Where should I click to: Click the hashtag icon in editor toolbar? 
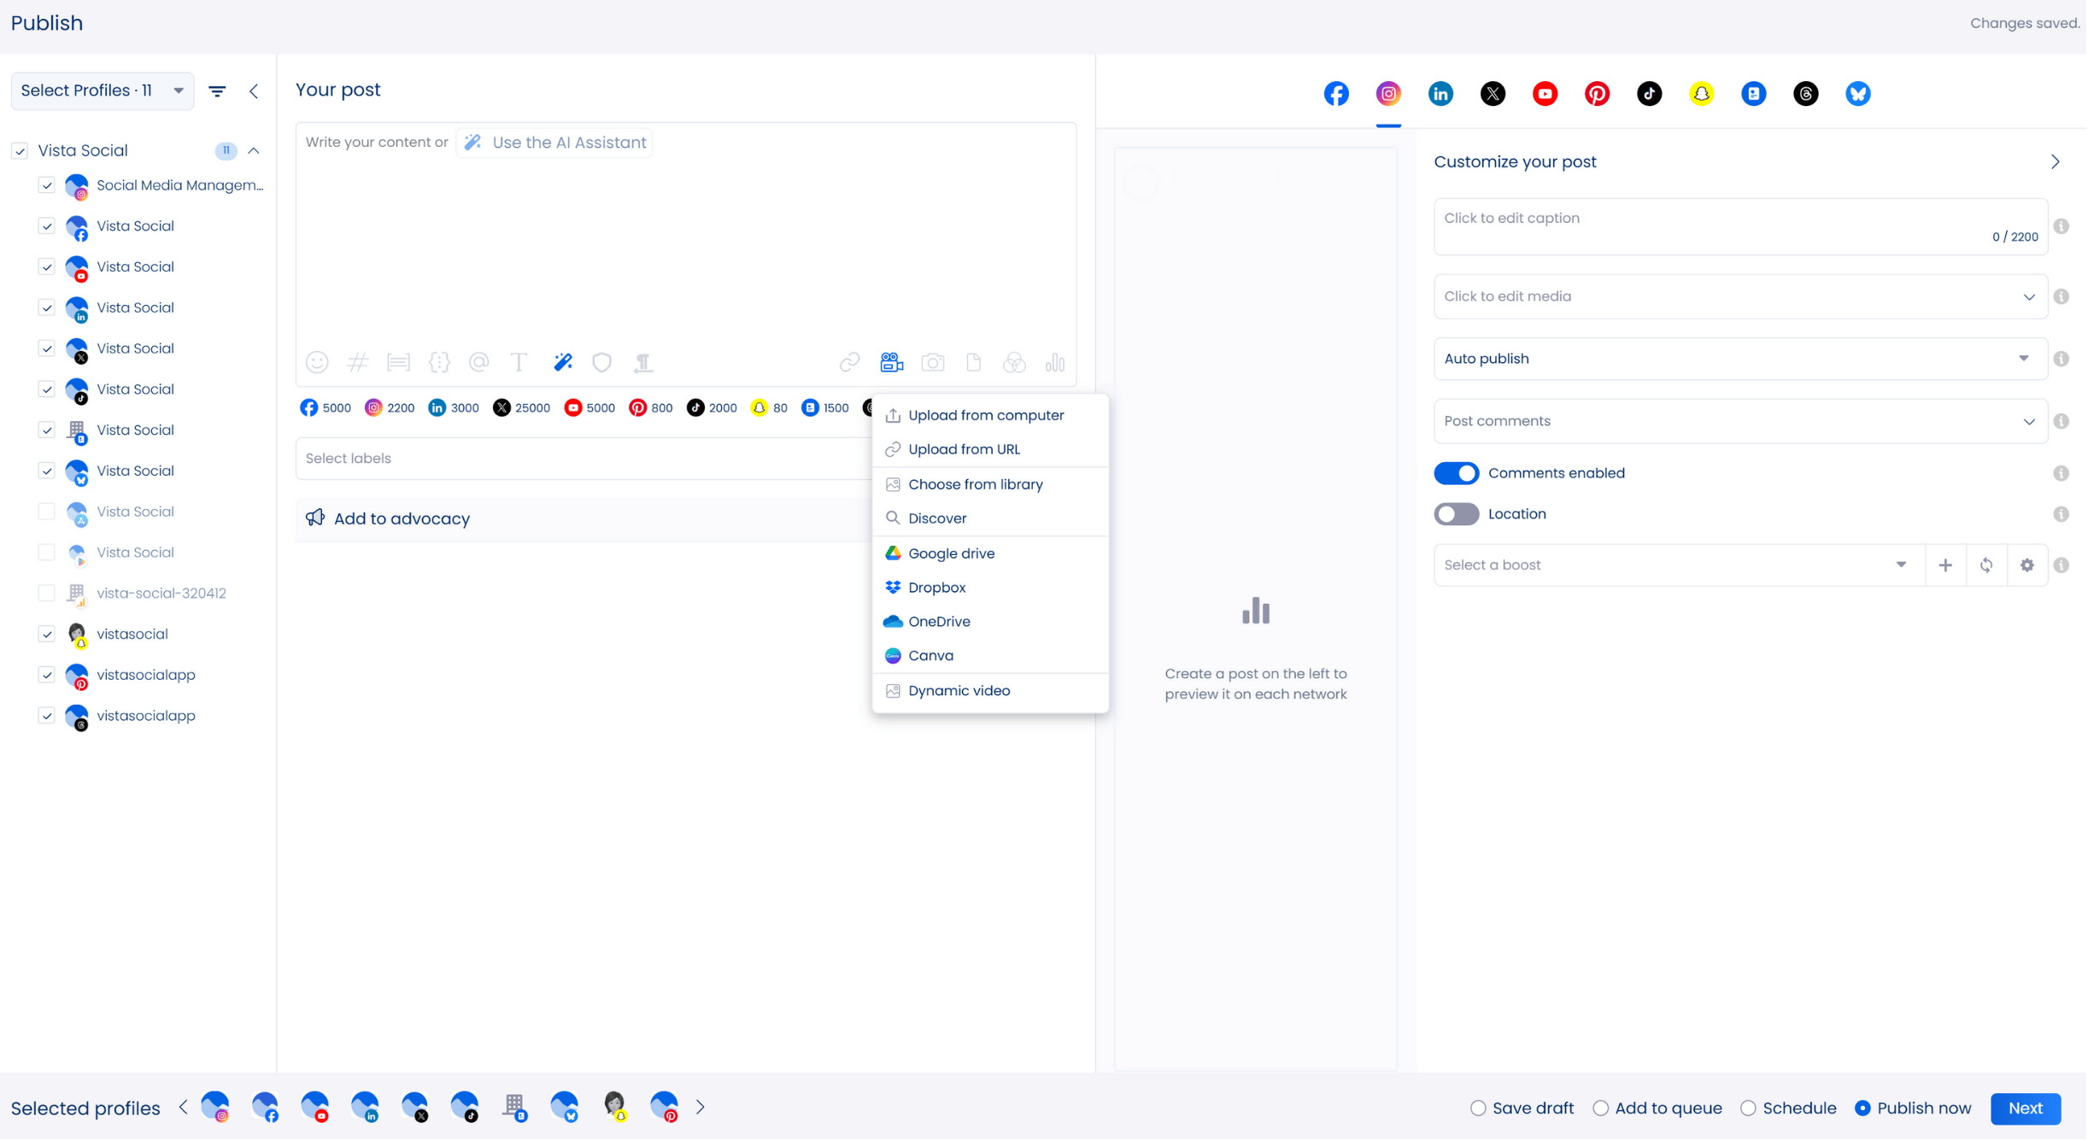[357, 362]
